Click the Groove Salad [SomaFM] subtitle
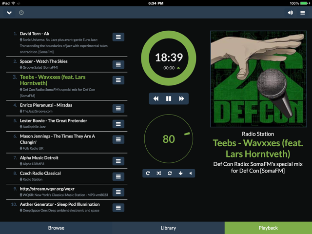Image resolution: width=312 pixels, height=234 pixels. point(39,67)
